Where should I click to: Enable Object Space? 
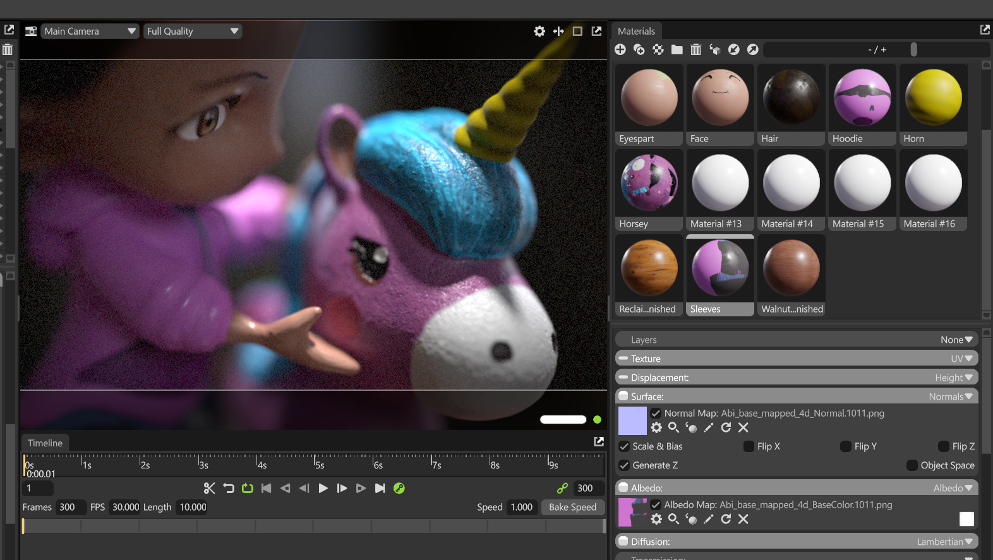912,465
